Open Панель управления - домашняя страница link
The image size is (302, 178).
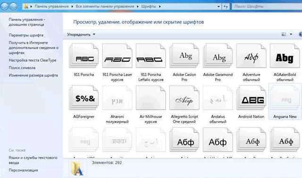click(x=27, y=22)
